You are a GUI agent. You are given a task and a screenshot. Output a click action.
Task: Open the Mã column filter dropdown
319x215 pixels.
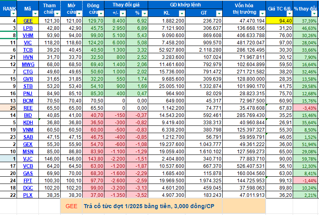click(x=35, y=14)
